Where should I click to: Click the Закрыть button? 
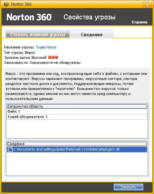click(129, 187)
